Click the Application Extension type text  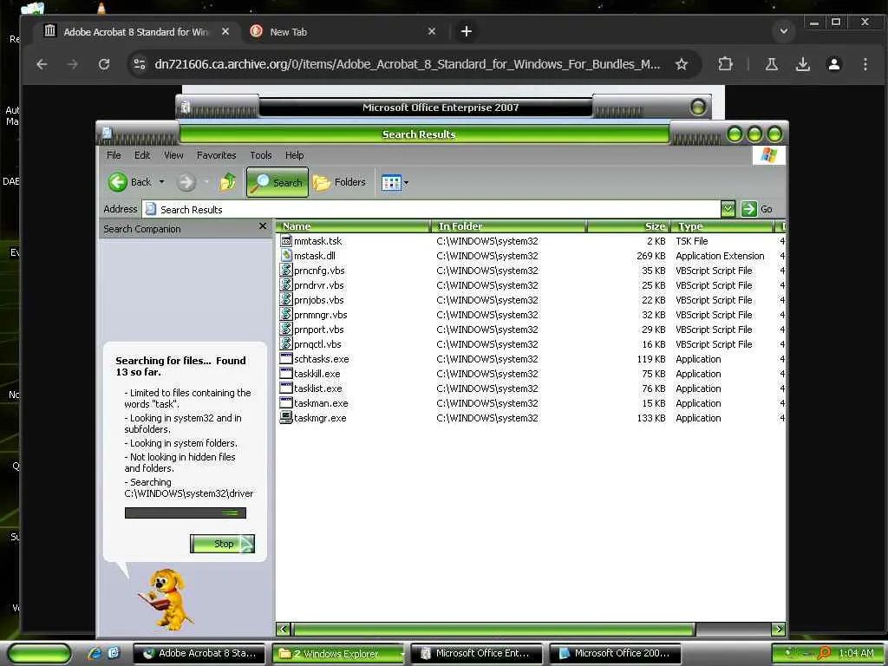(720, 256)
